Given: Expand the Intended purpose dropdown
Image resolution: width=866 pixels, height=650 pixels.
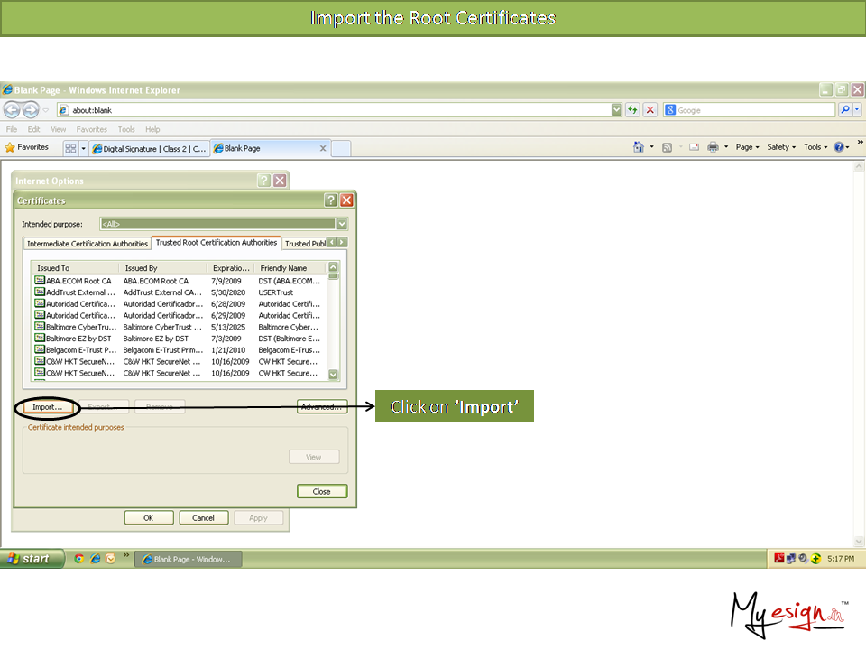Looking at the screenshot, I should pos(342,224).
